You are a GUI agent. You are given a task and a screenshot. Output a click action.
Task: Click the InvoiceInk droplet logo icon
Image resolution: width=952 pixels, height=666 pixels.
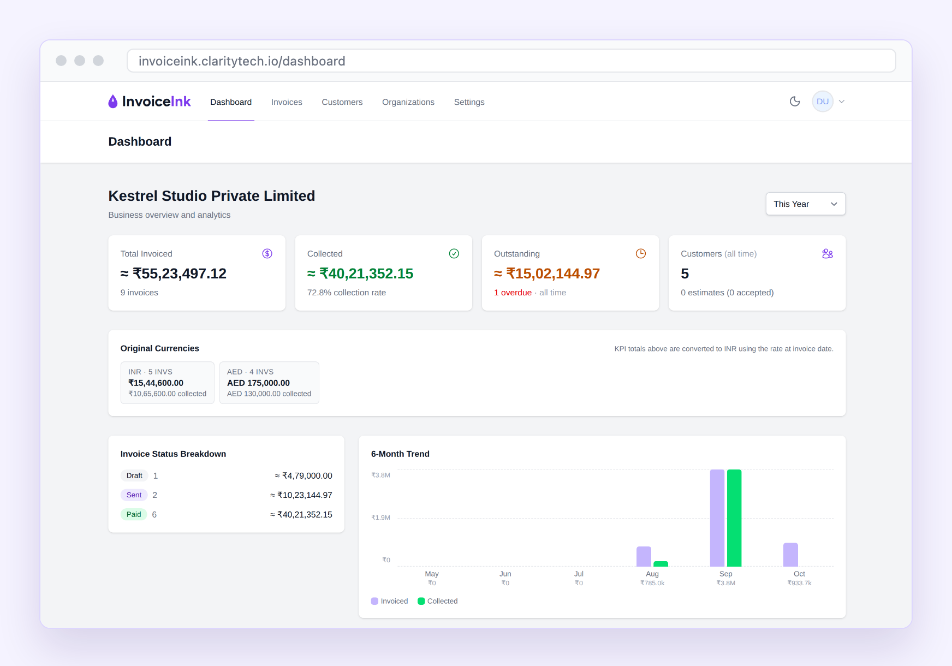[x=113, y=102]
